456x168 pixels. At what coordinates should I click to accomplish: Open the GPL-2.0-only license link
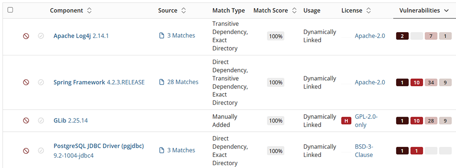pos(366,121)
